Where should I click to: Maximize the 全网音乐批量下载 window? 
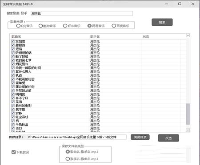click(180, 4)
